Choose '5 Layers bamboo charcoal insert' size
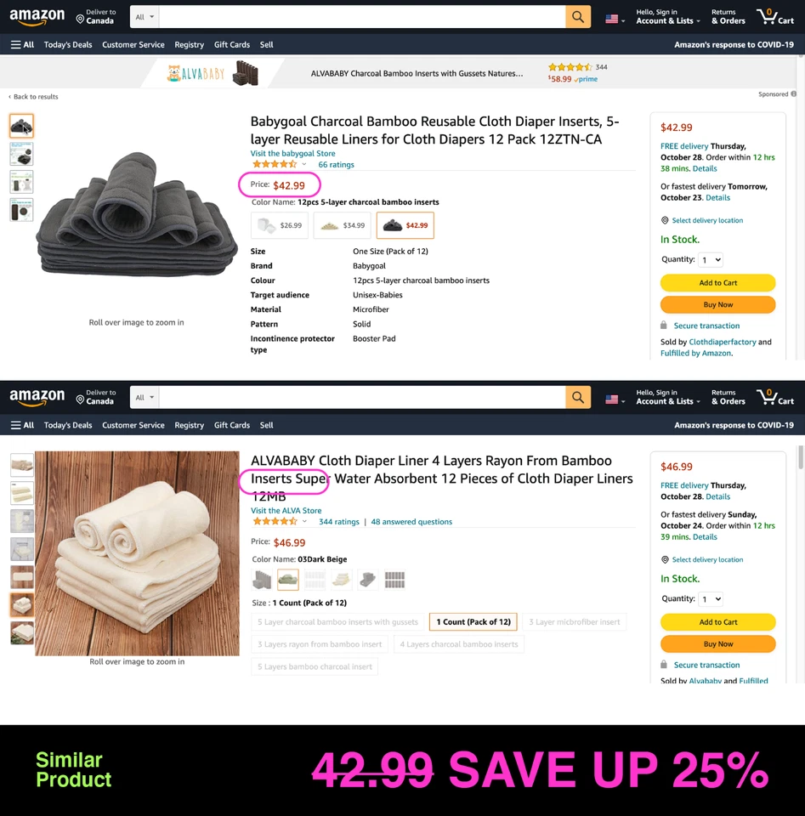805x816 pixels. pyautogui.click(x=315, y=666)
